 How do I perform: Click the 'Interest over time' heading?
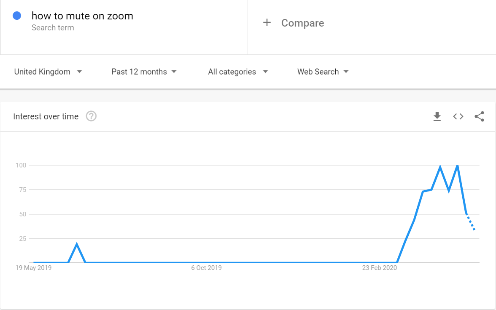[46, 116]
